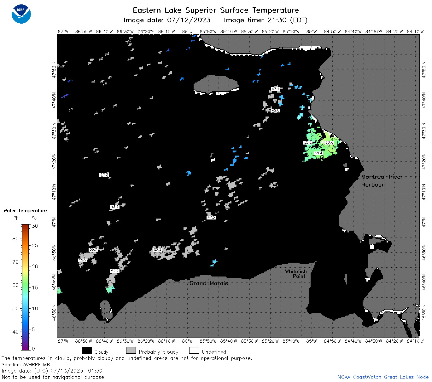Click the °C unit label on legend
The width and height of the screenshot is (432, 382).
pos(34,218)
